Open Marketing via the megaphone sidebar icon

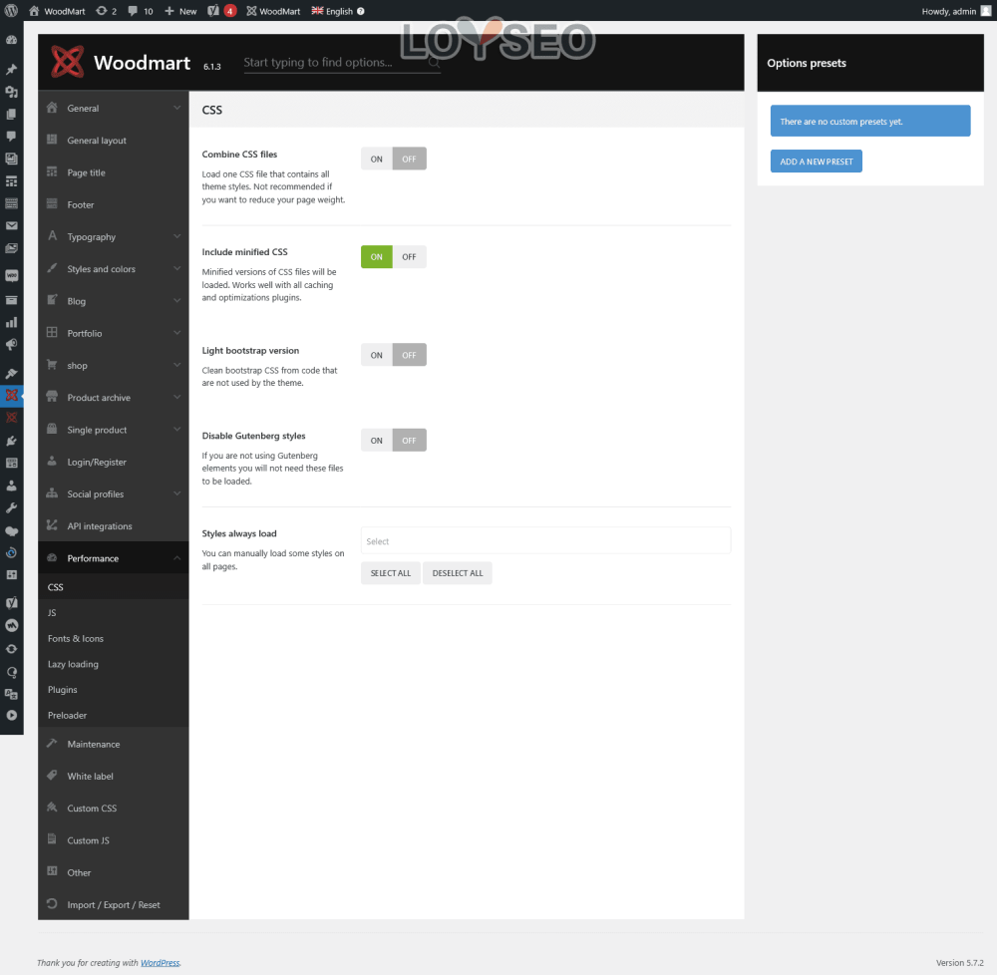[x=11, y=345]
